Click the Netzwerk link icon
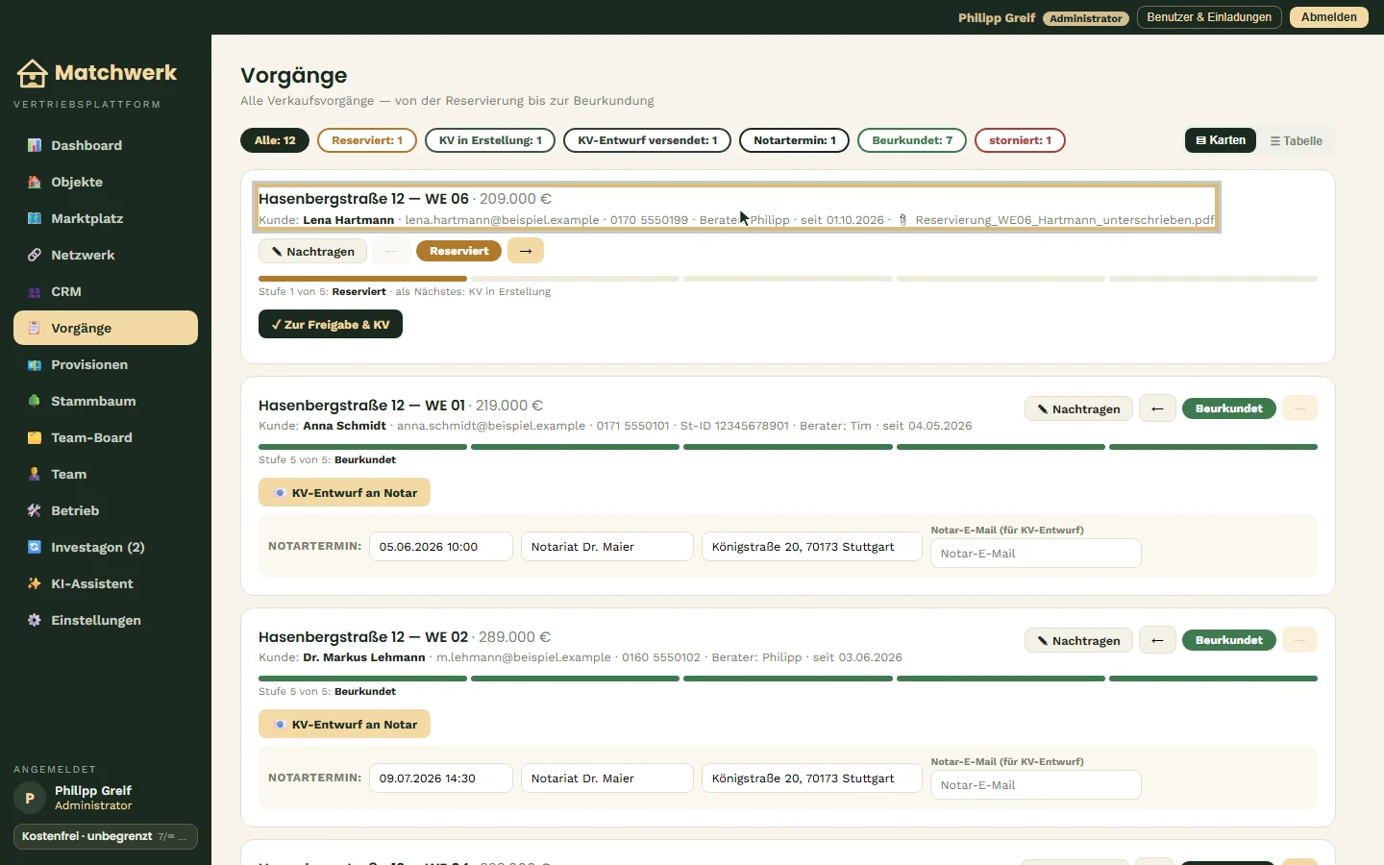 click(35, 255)
